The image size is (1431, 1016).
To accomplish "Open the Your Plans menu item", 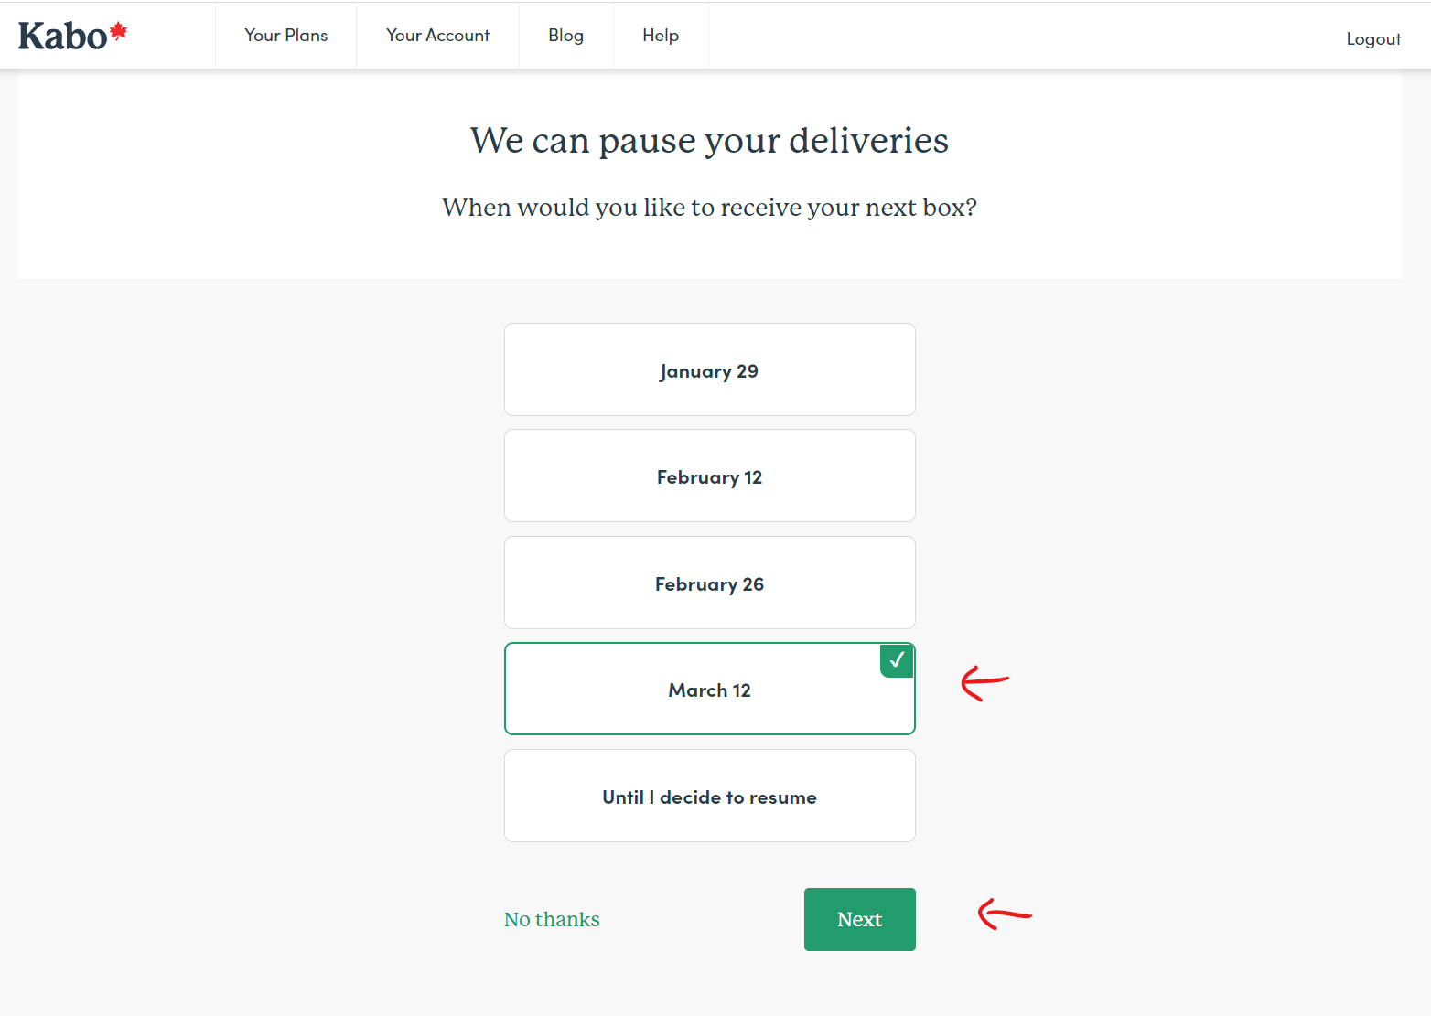I will pyautogui.click(x=285, y=35).
